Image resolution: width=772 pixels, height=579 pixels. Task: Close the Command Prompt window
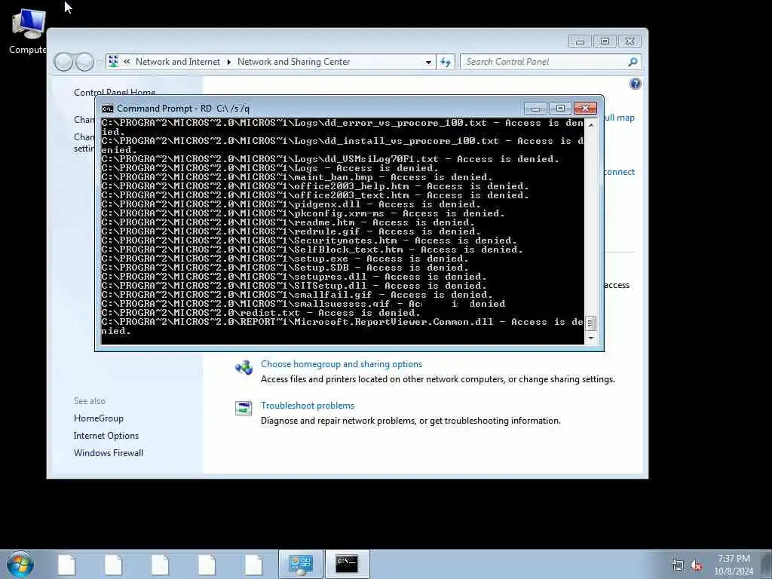585,109
